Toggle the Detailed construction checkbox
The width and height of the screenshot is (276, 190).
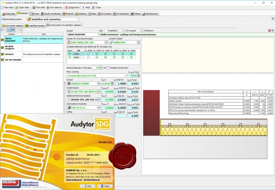(108, 68)
